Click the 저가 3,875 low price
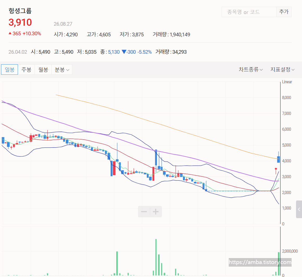The image size is (302, 277). click(x=132, y=34)
